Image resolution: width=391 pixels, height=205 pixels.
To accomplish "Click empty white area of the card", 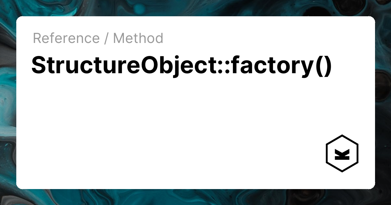I will click(163, 130).
